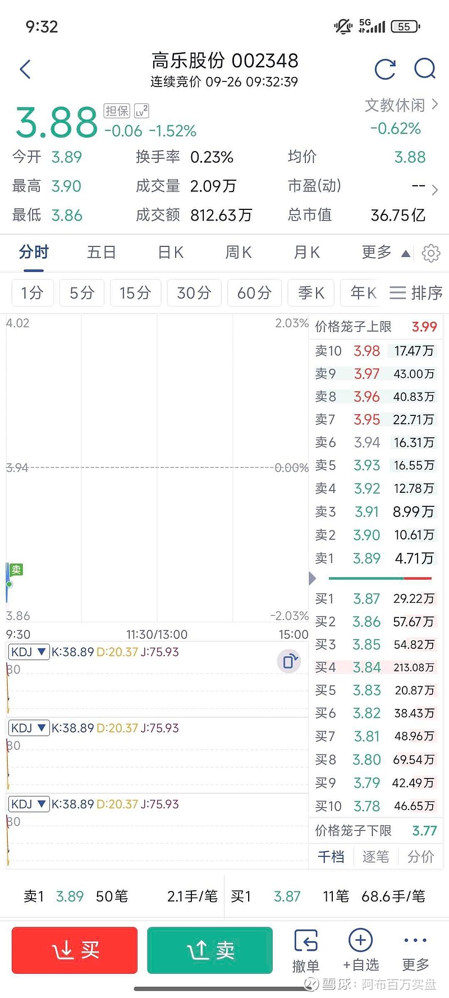Tap the back arrow icon

pos(25,69)
